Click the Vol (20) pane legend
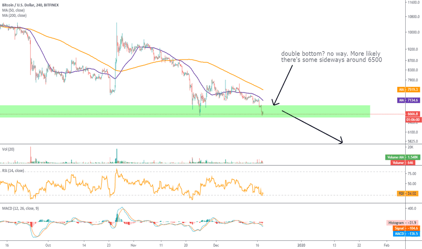This screenshot has height=249, width=422. click(x=8, y=149)
